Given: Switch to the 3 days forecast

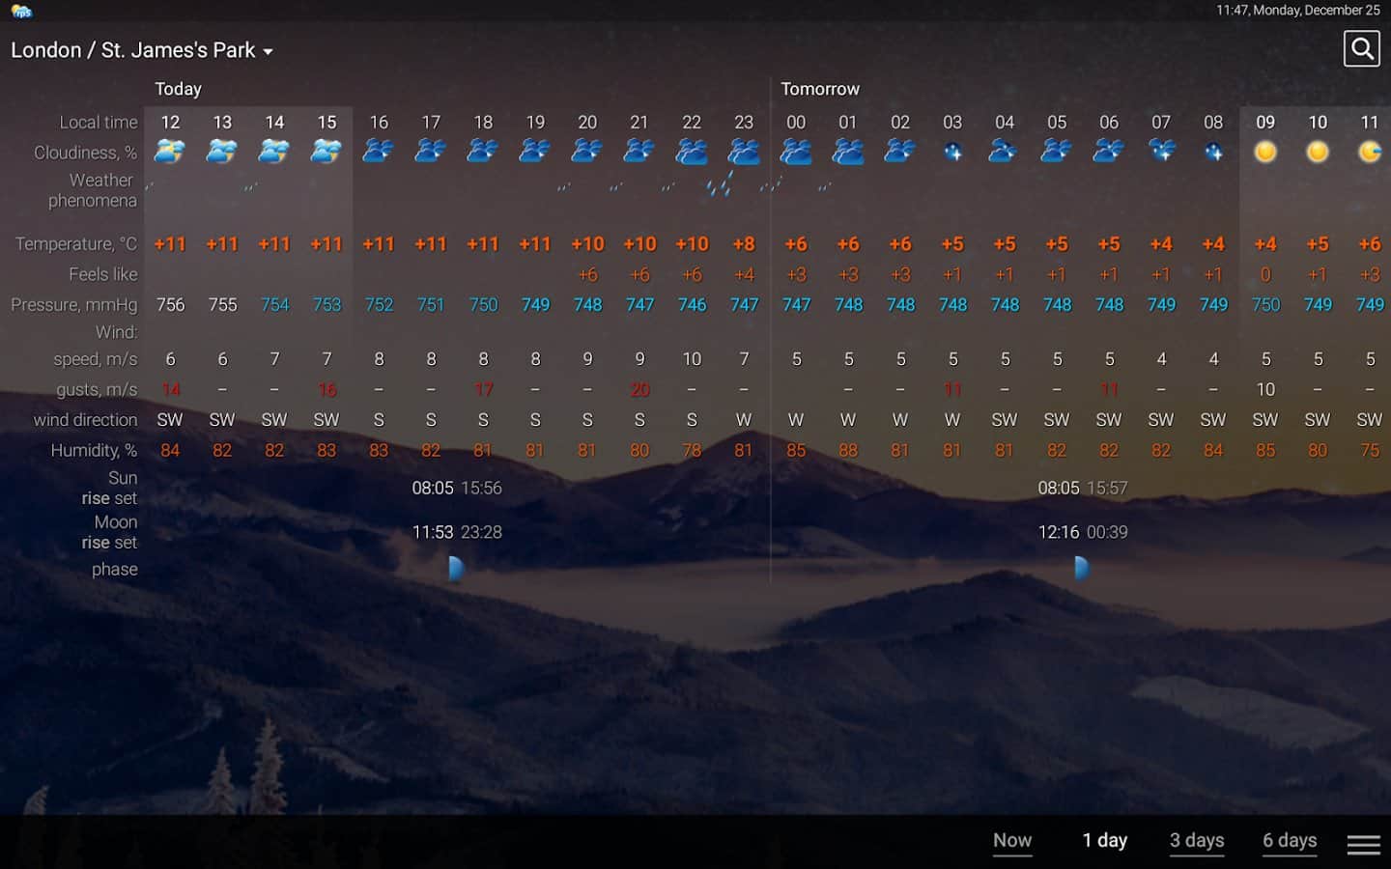Looking at the screenshot, I should point(1197,840).
